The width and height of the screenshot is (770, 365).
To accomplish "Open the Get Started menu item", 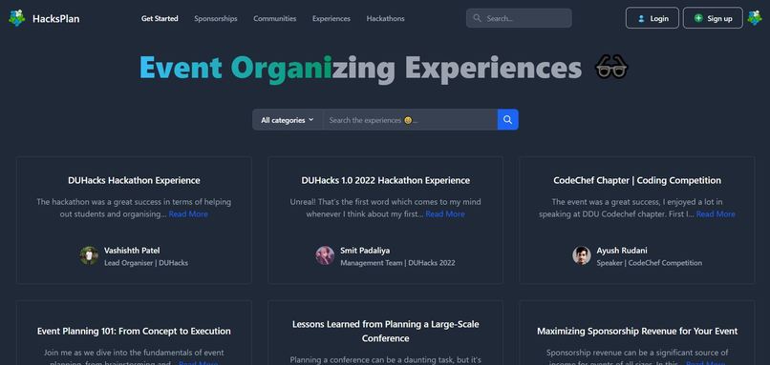I will 160,19.
